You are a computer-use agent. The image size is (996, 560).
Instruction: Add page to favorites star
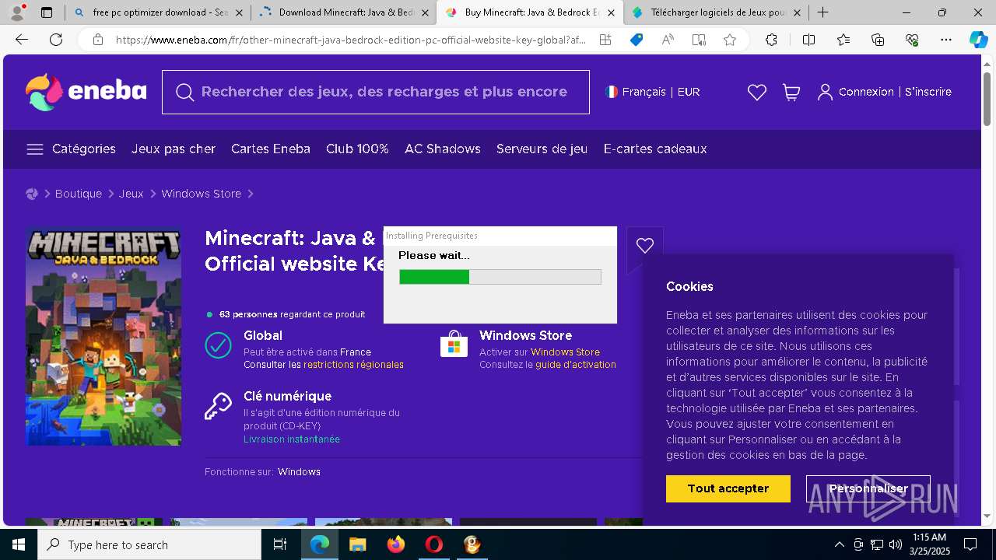tap(729, 40)
